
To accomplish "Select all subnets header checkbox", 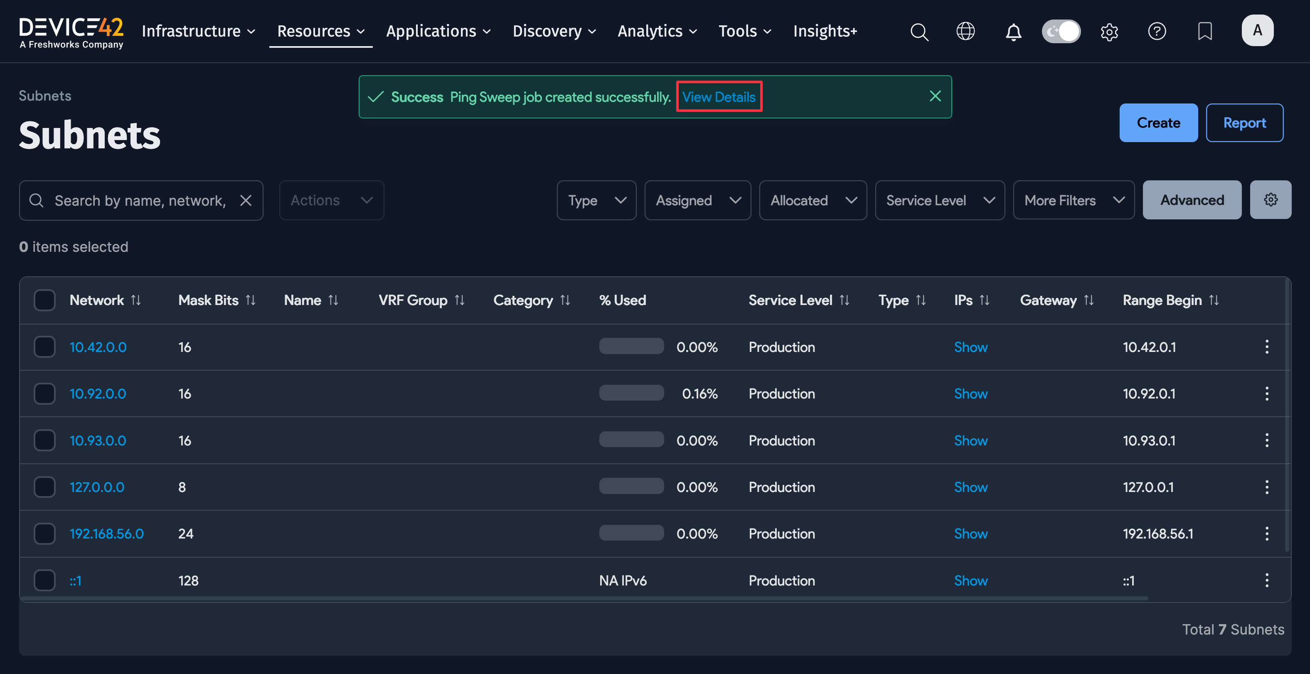I will 45,300.
